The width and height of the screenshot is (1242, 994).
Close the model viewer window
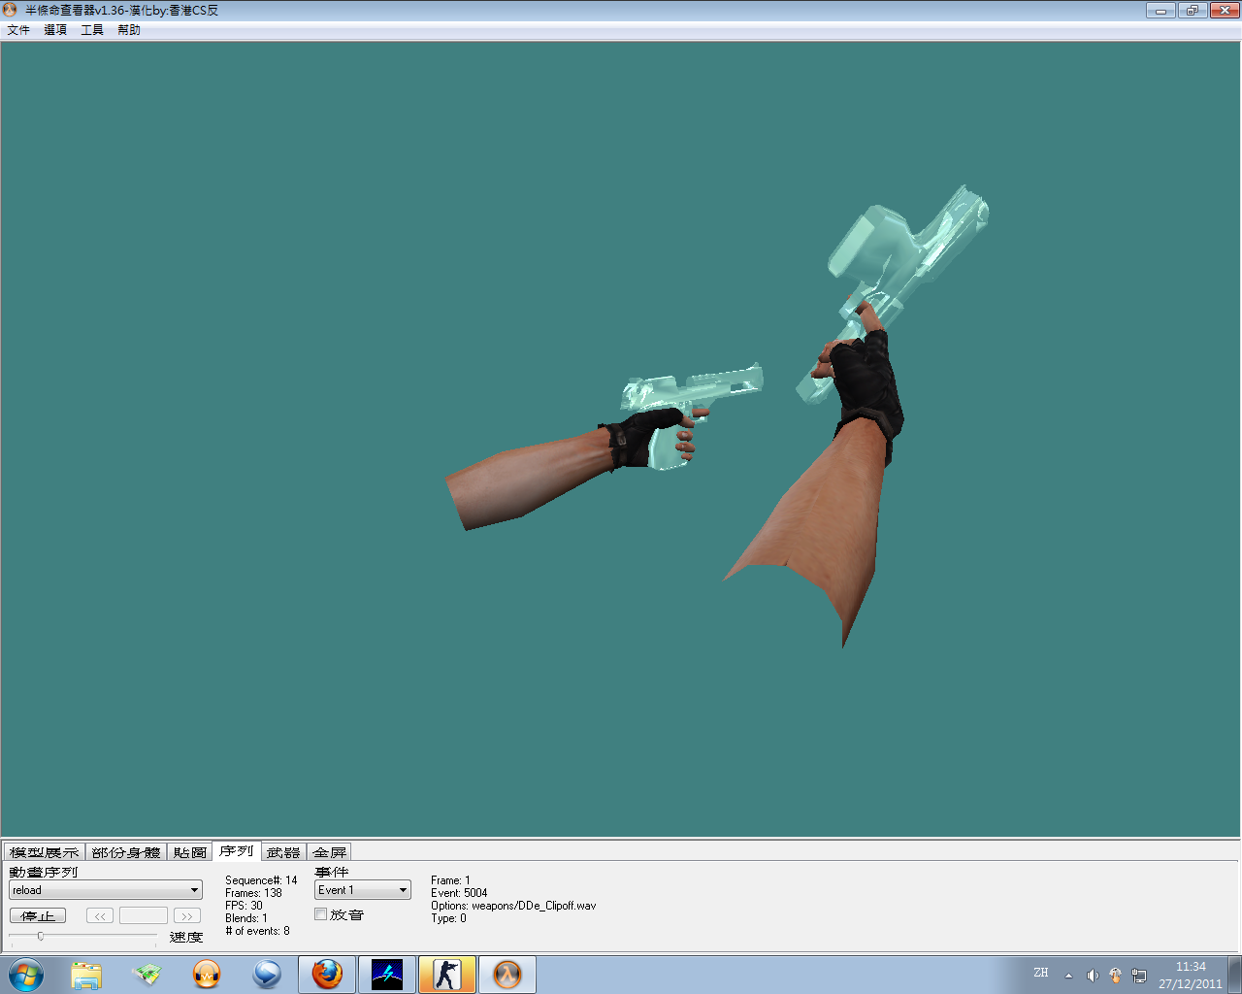(x=1225, y=10)
